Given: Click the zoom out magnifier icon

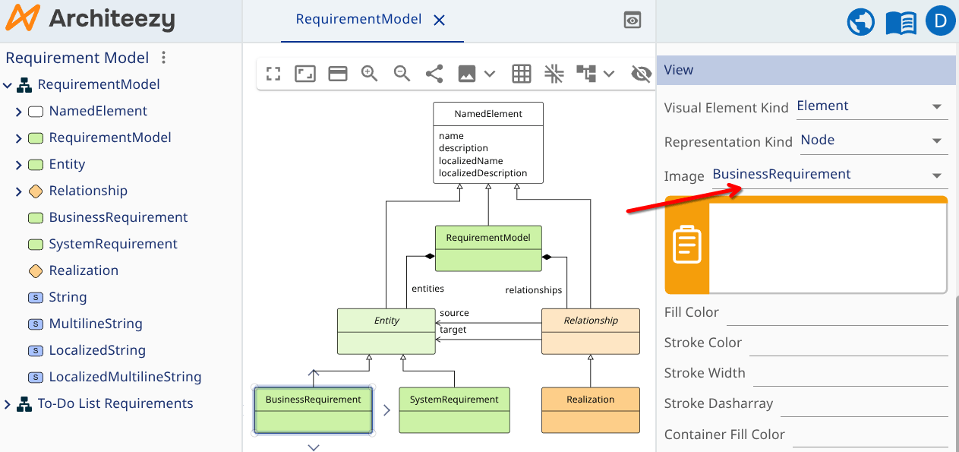Looking at the screenshot, I should click(x=402, y=74).
